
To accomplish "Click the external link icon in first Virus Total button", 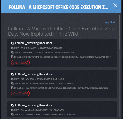I will (27, 63).
